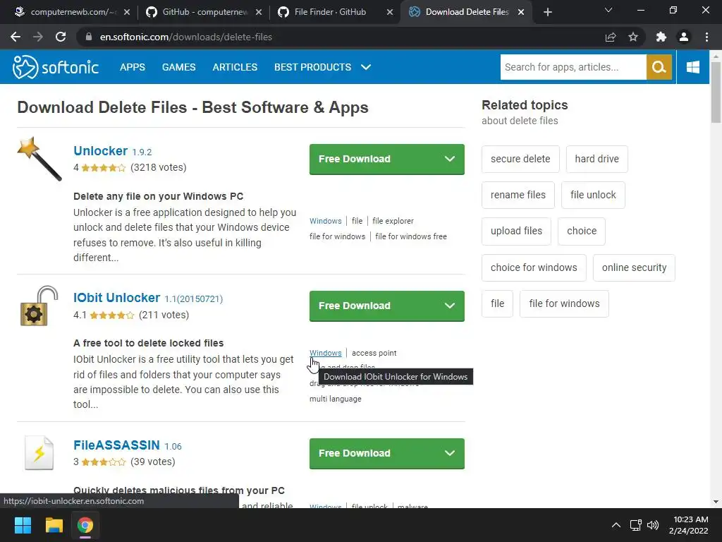Expand IObit Unlocker Free Download dropdown arrow
The image size is (722, 542).
tap(449, 306)
